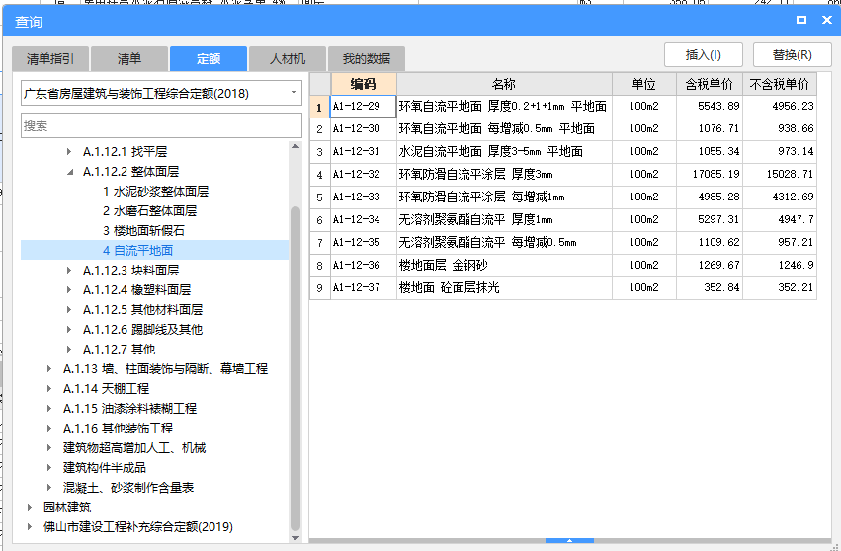Image resolution: width=841 pixels, height=551 pixels.
Task: Click the 插入(I) button
Action: 704,54
